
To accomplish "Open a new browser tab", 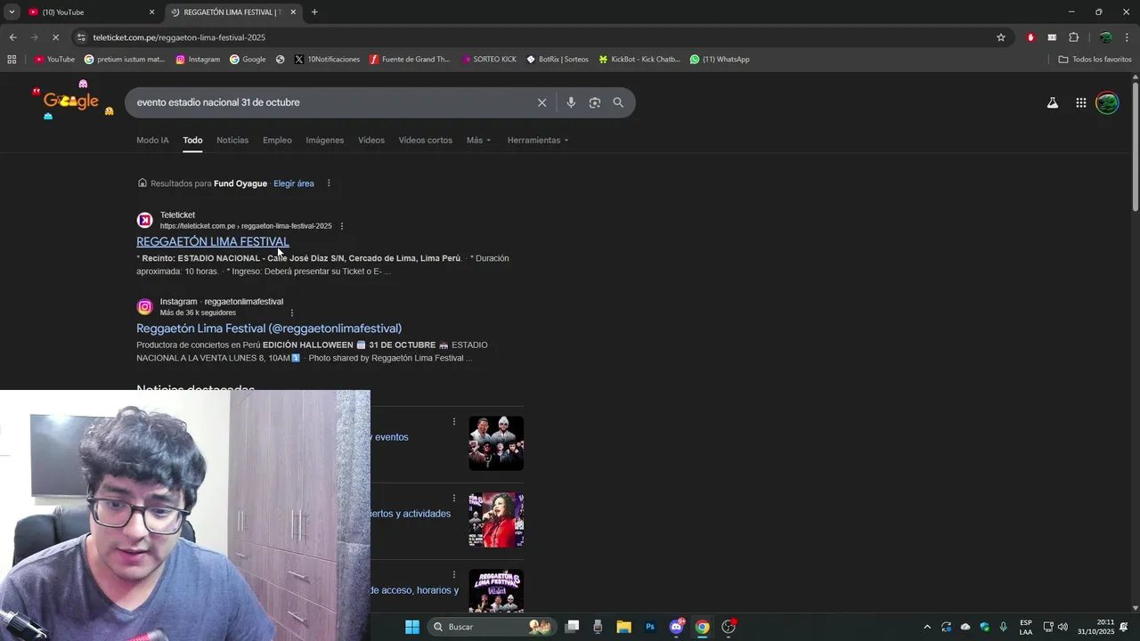I will 314,12.
